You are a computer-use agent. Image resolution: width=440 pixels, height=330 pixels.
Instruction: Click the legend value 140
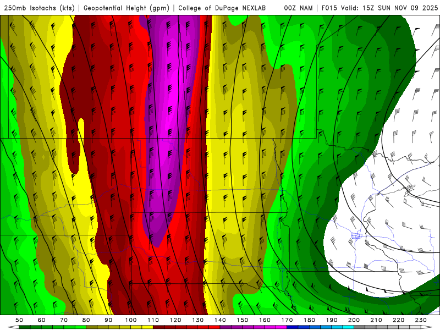click(220, 320)
